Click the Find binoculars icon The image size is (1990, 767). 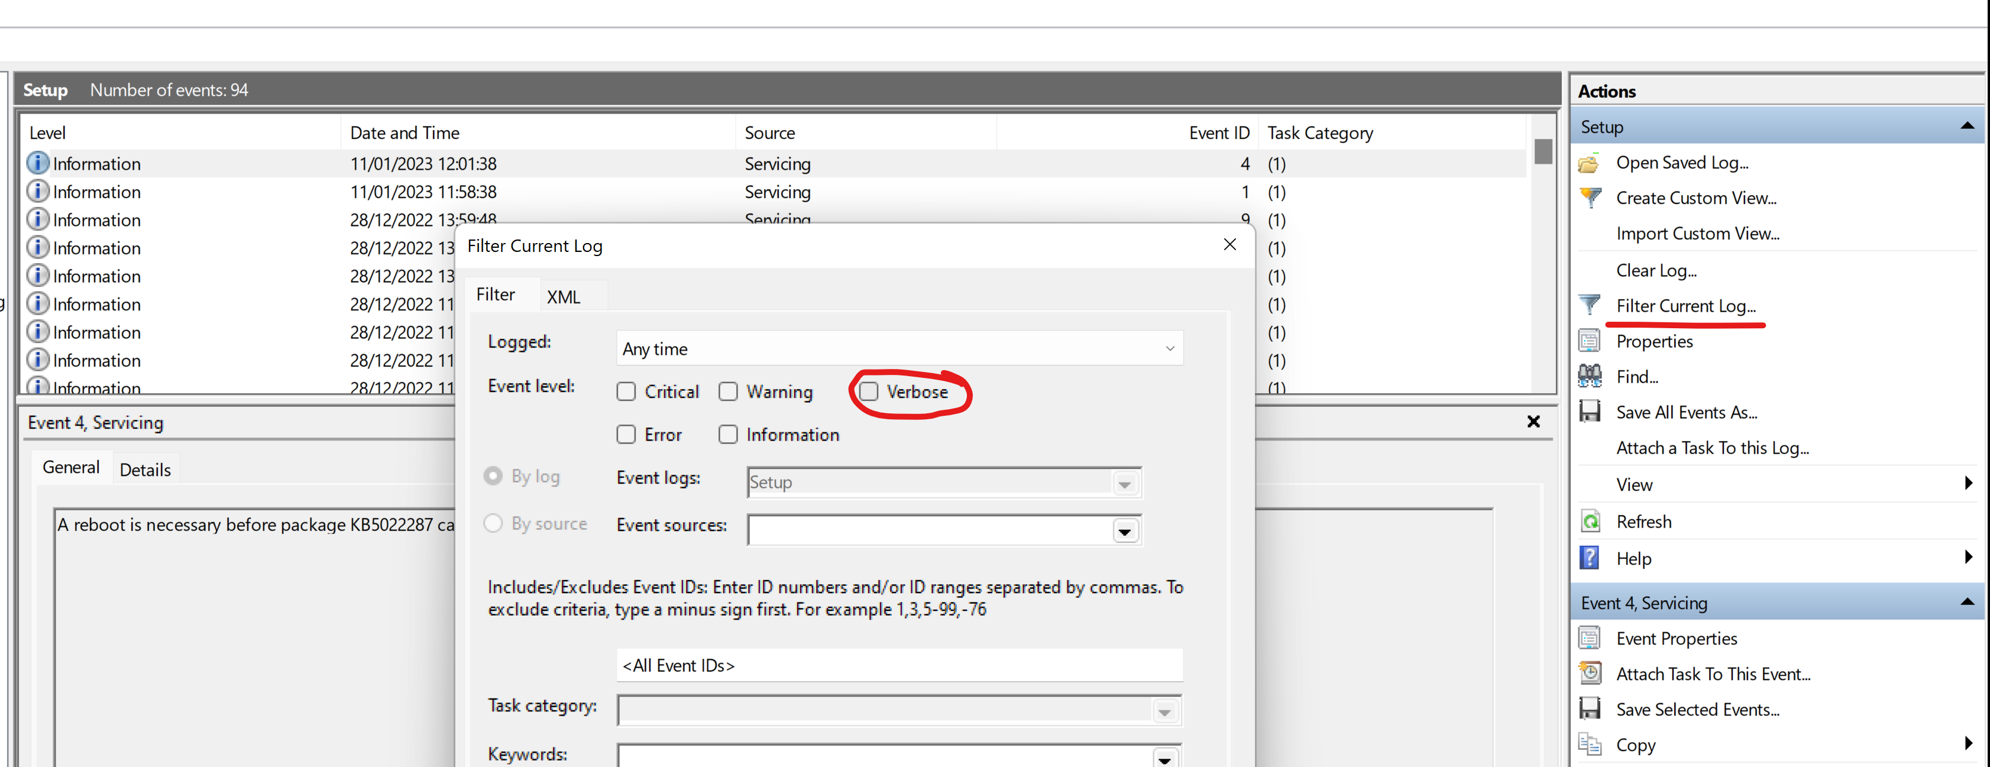click(1589, 376)
